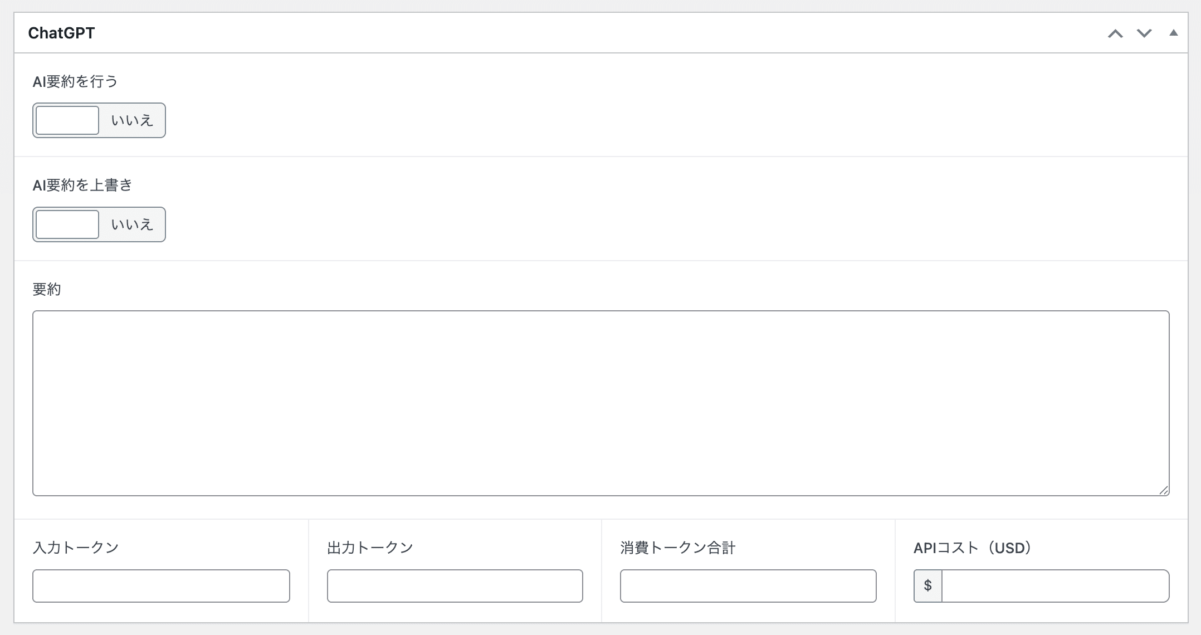Image resolution: width=1201 pixels, height=635 pixels.
Task: Click the AI要約を上書き label
Action: click(82, 185)
